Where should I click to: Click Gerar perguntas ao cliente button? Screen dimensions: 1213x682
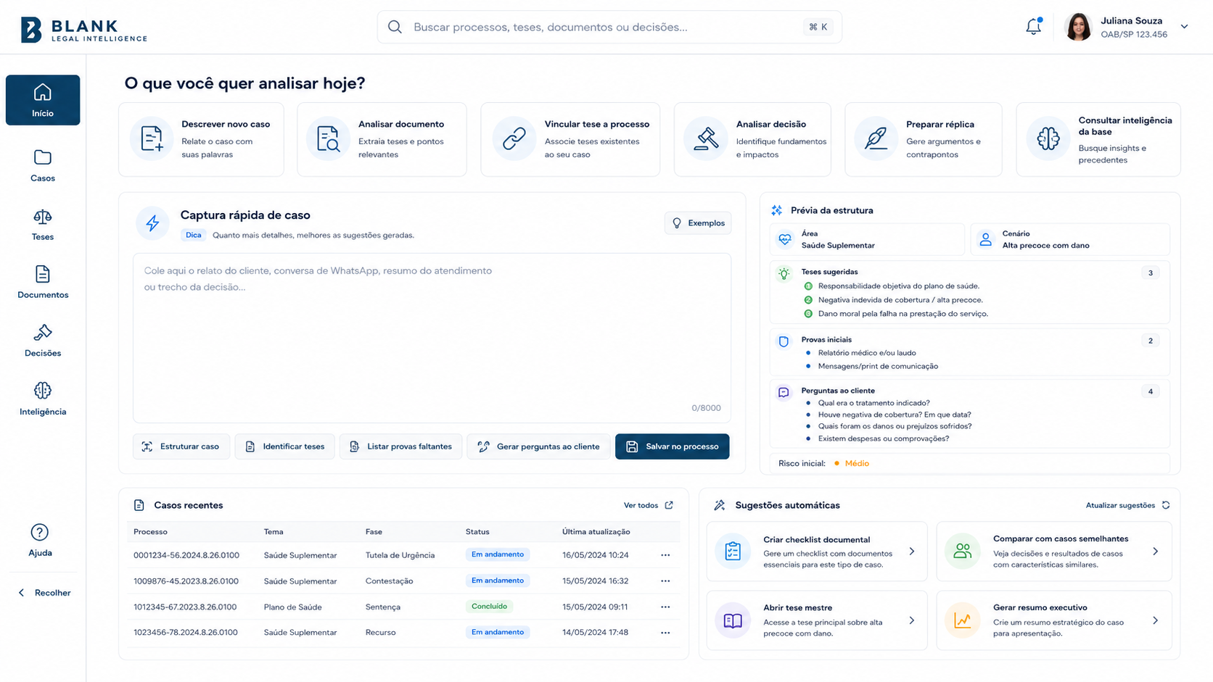point(538,446)
